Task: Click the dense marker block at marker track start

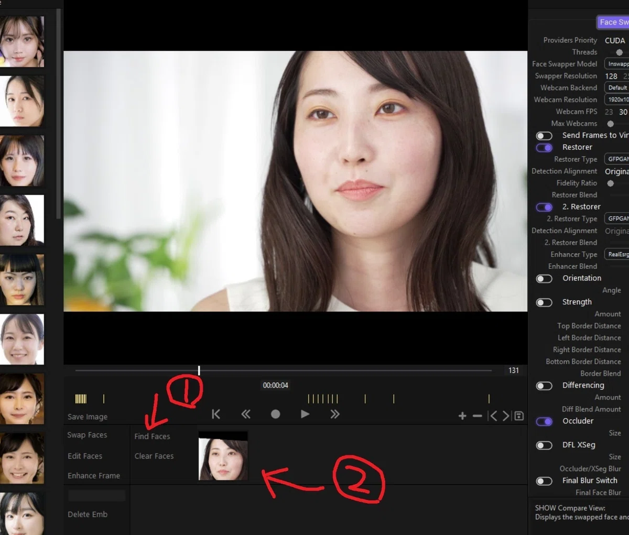Action: pyautogui.click(x=81, y=399)
